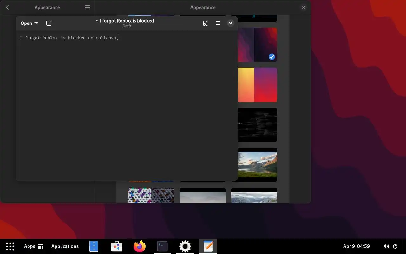Switch to Text Editor in dock

(x=208, y=246)
